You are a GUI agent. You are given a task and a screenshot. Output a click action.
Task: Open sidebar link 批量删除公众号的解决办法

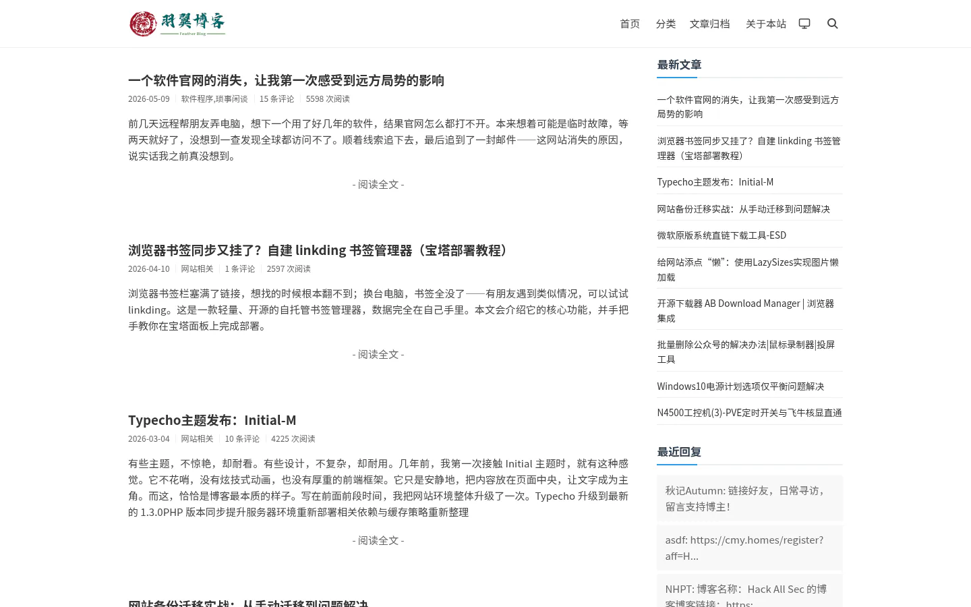pos(746,352)
